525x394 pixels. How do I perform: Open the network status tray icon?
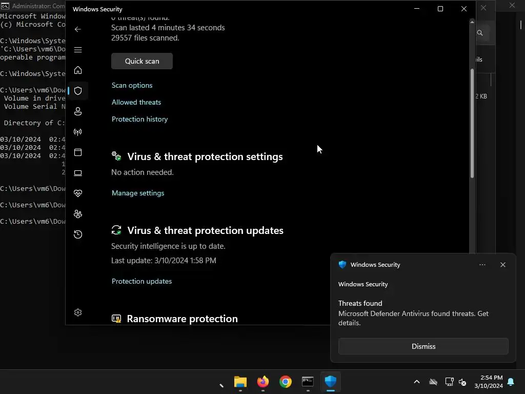(x=449, y=382)
